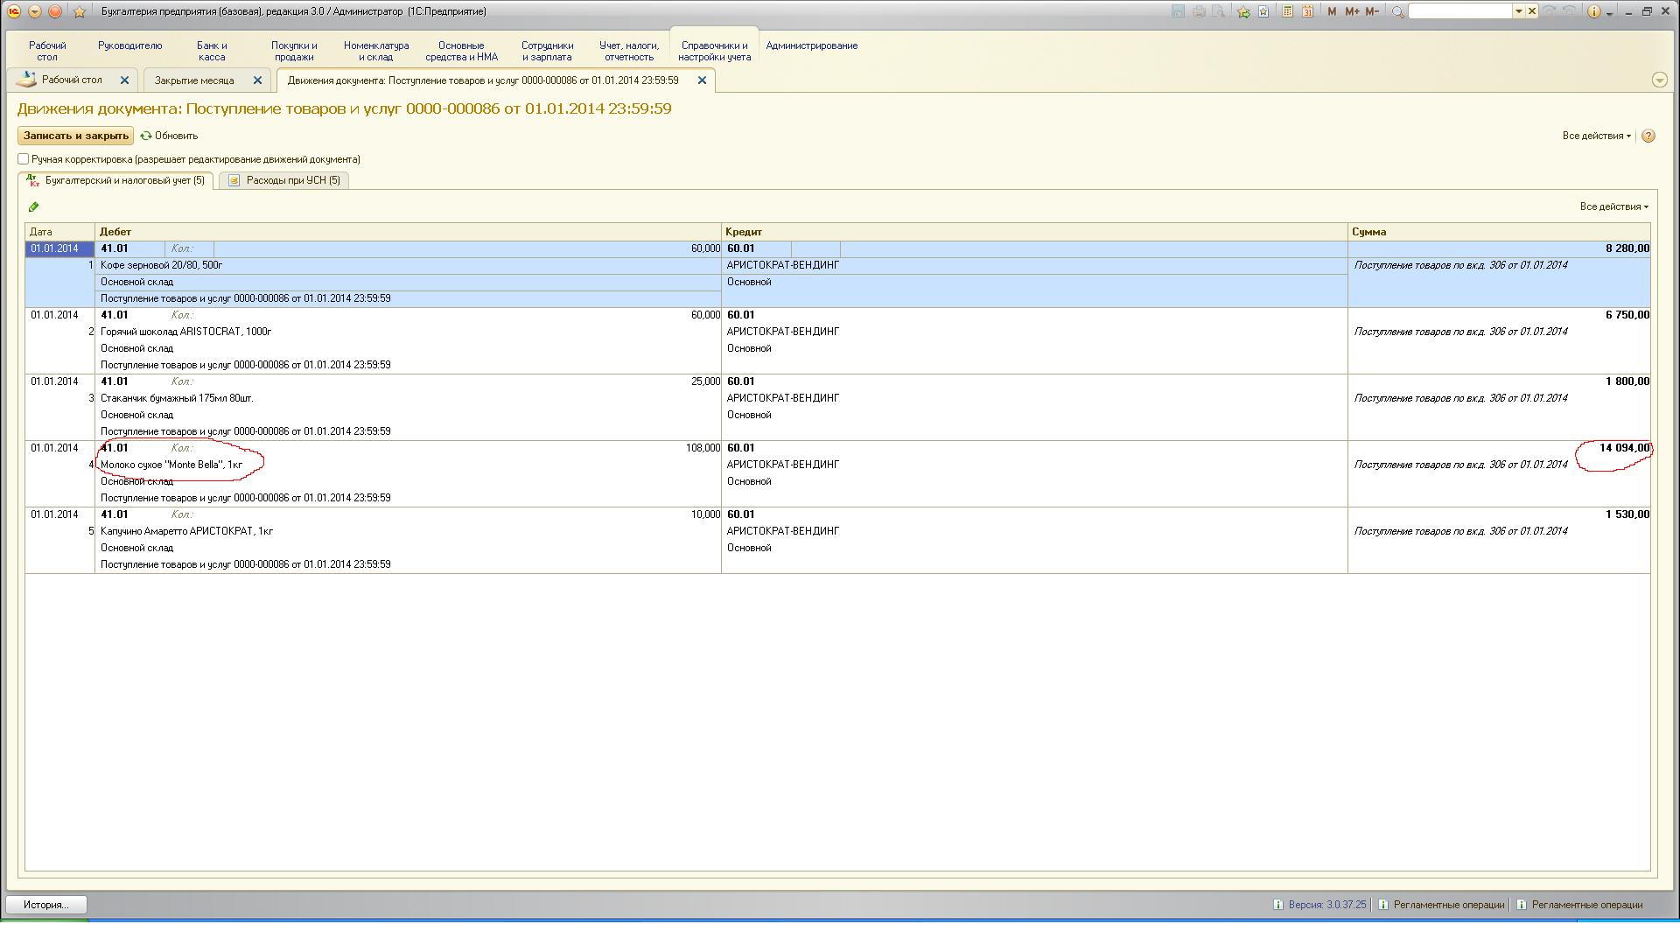Open the calculator icon in title bar
This screenshot has width=1680, height=945.
click(x=1287, y=11)
